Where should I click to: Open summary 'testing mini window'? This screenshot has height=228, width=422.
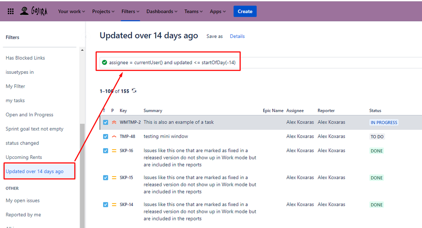[166, 137]
